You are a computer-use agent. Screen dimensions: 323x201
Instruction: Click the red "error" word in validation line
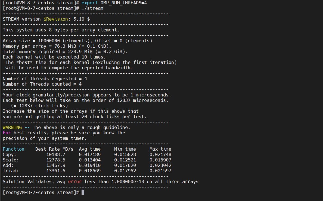tap(75, 181)
